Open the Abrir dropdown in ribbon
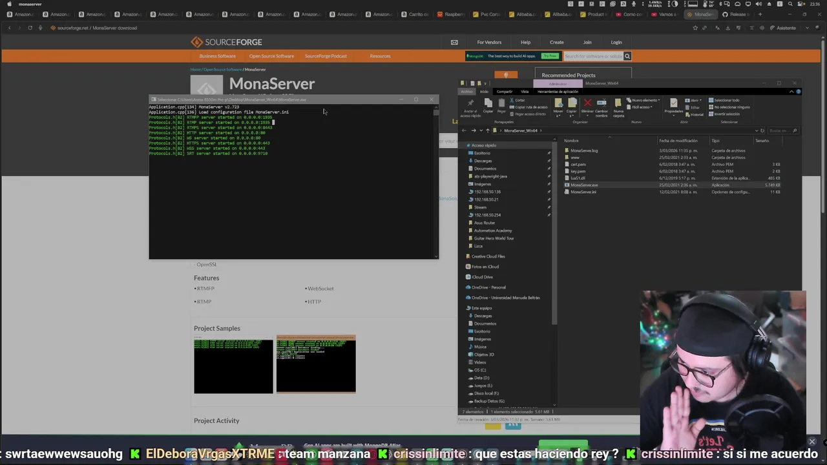The image size is (827, 465). pyautogui.click(x=694, y=100)
